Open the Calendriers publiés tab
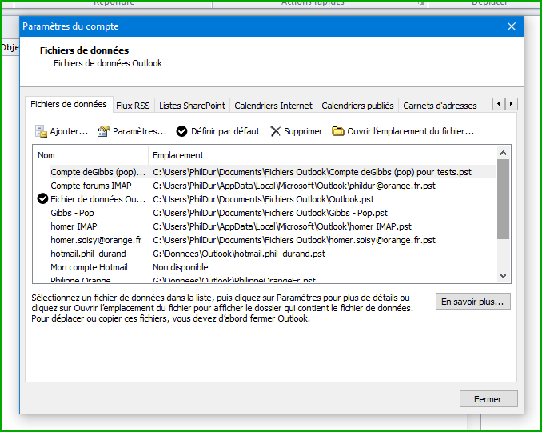542x432 pixels. 357,106
